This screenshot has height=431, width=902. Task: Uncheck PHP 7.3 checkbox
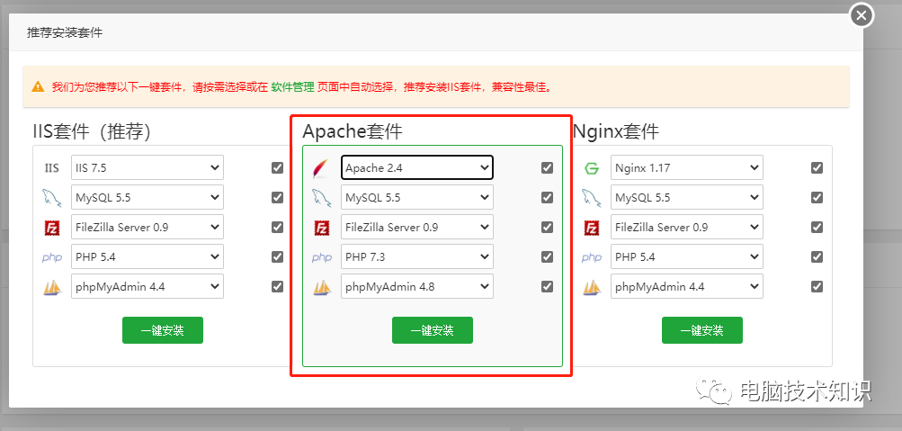[547, 256]
